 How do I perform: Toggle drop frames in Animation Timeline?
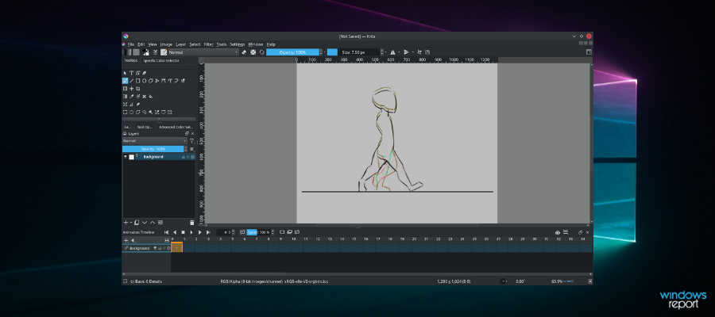[x=242, y=232]
